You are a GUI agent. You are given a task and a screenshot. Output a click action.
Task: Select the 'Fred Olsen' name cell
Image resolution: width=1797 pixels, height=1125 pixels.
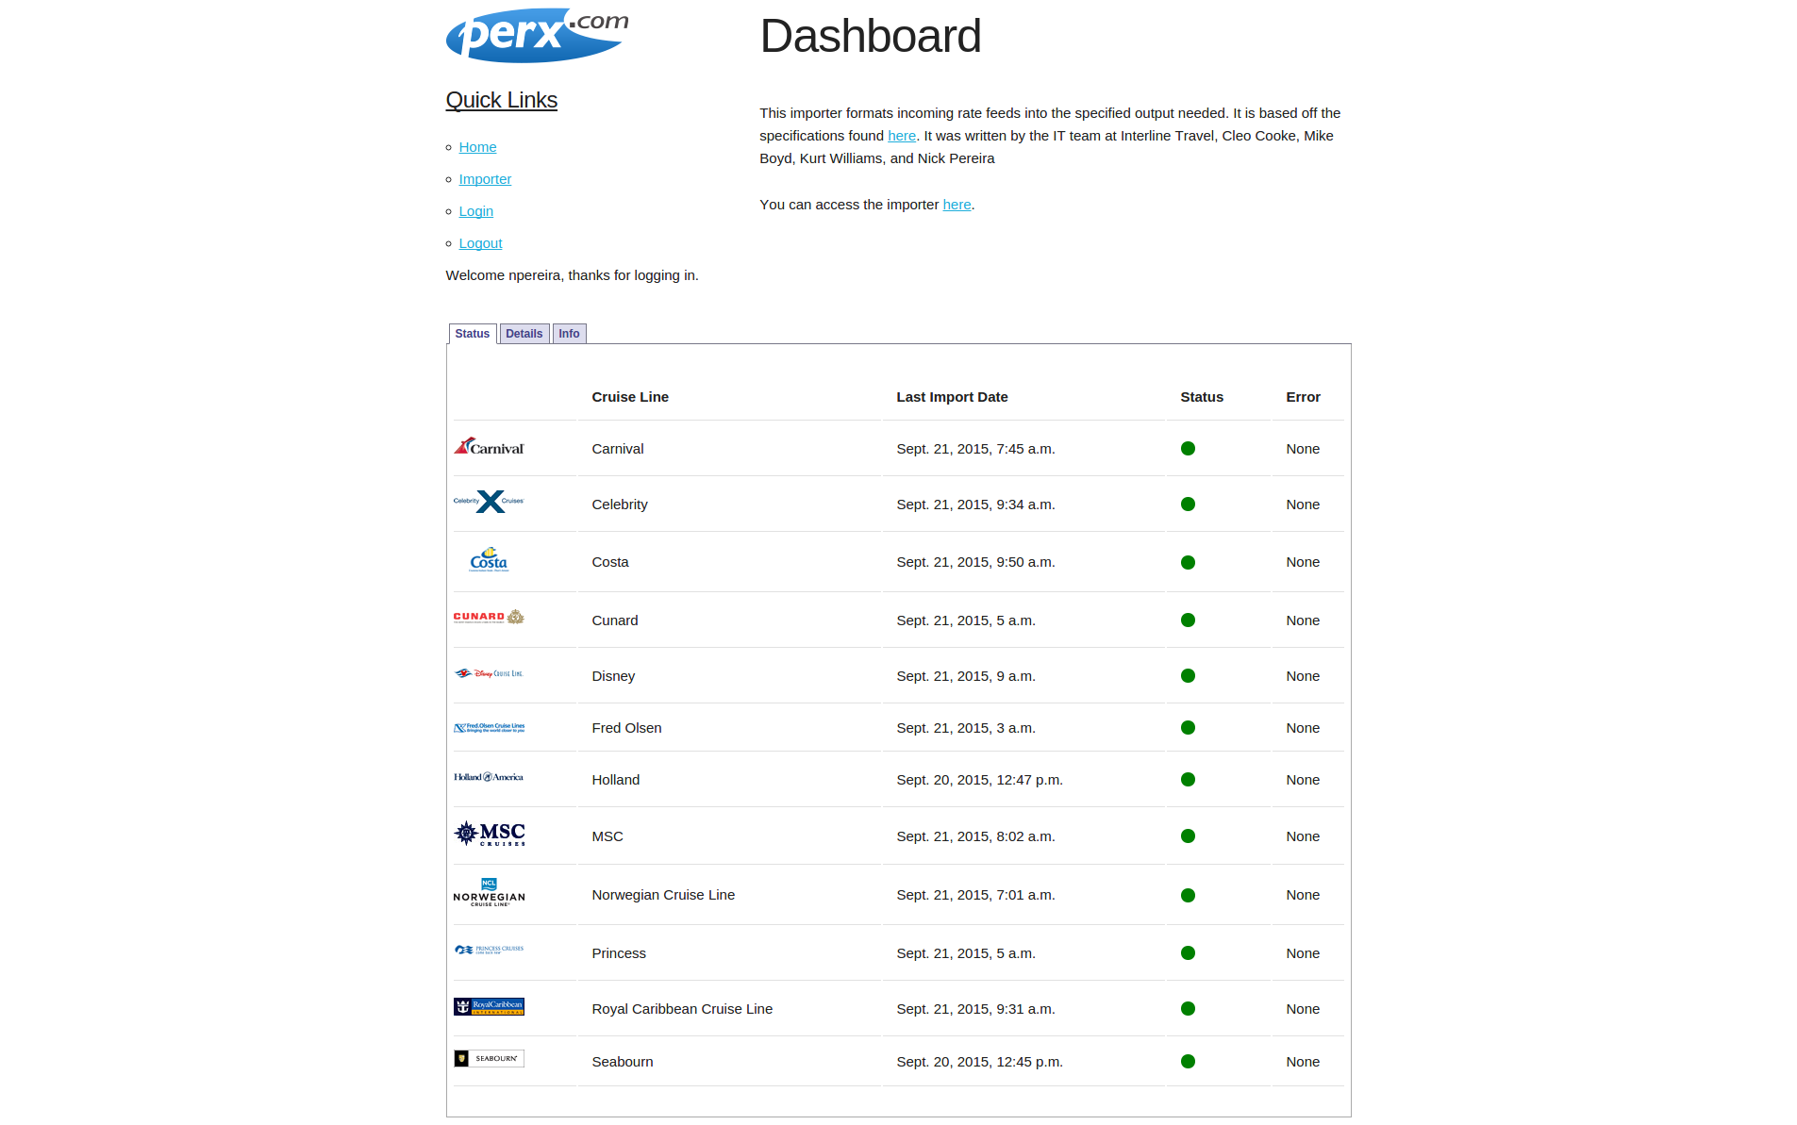626,728
